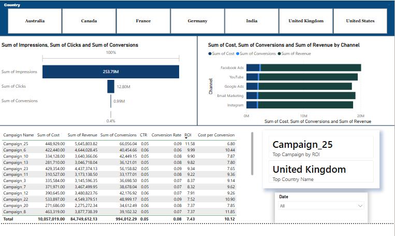Select the Canada country slicer tile

[89, 21]
